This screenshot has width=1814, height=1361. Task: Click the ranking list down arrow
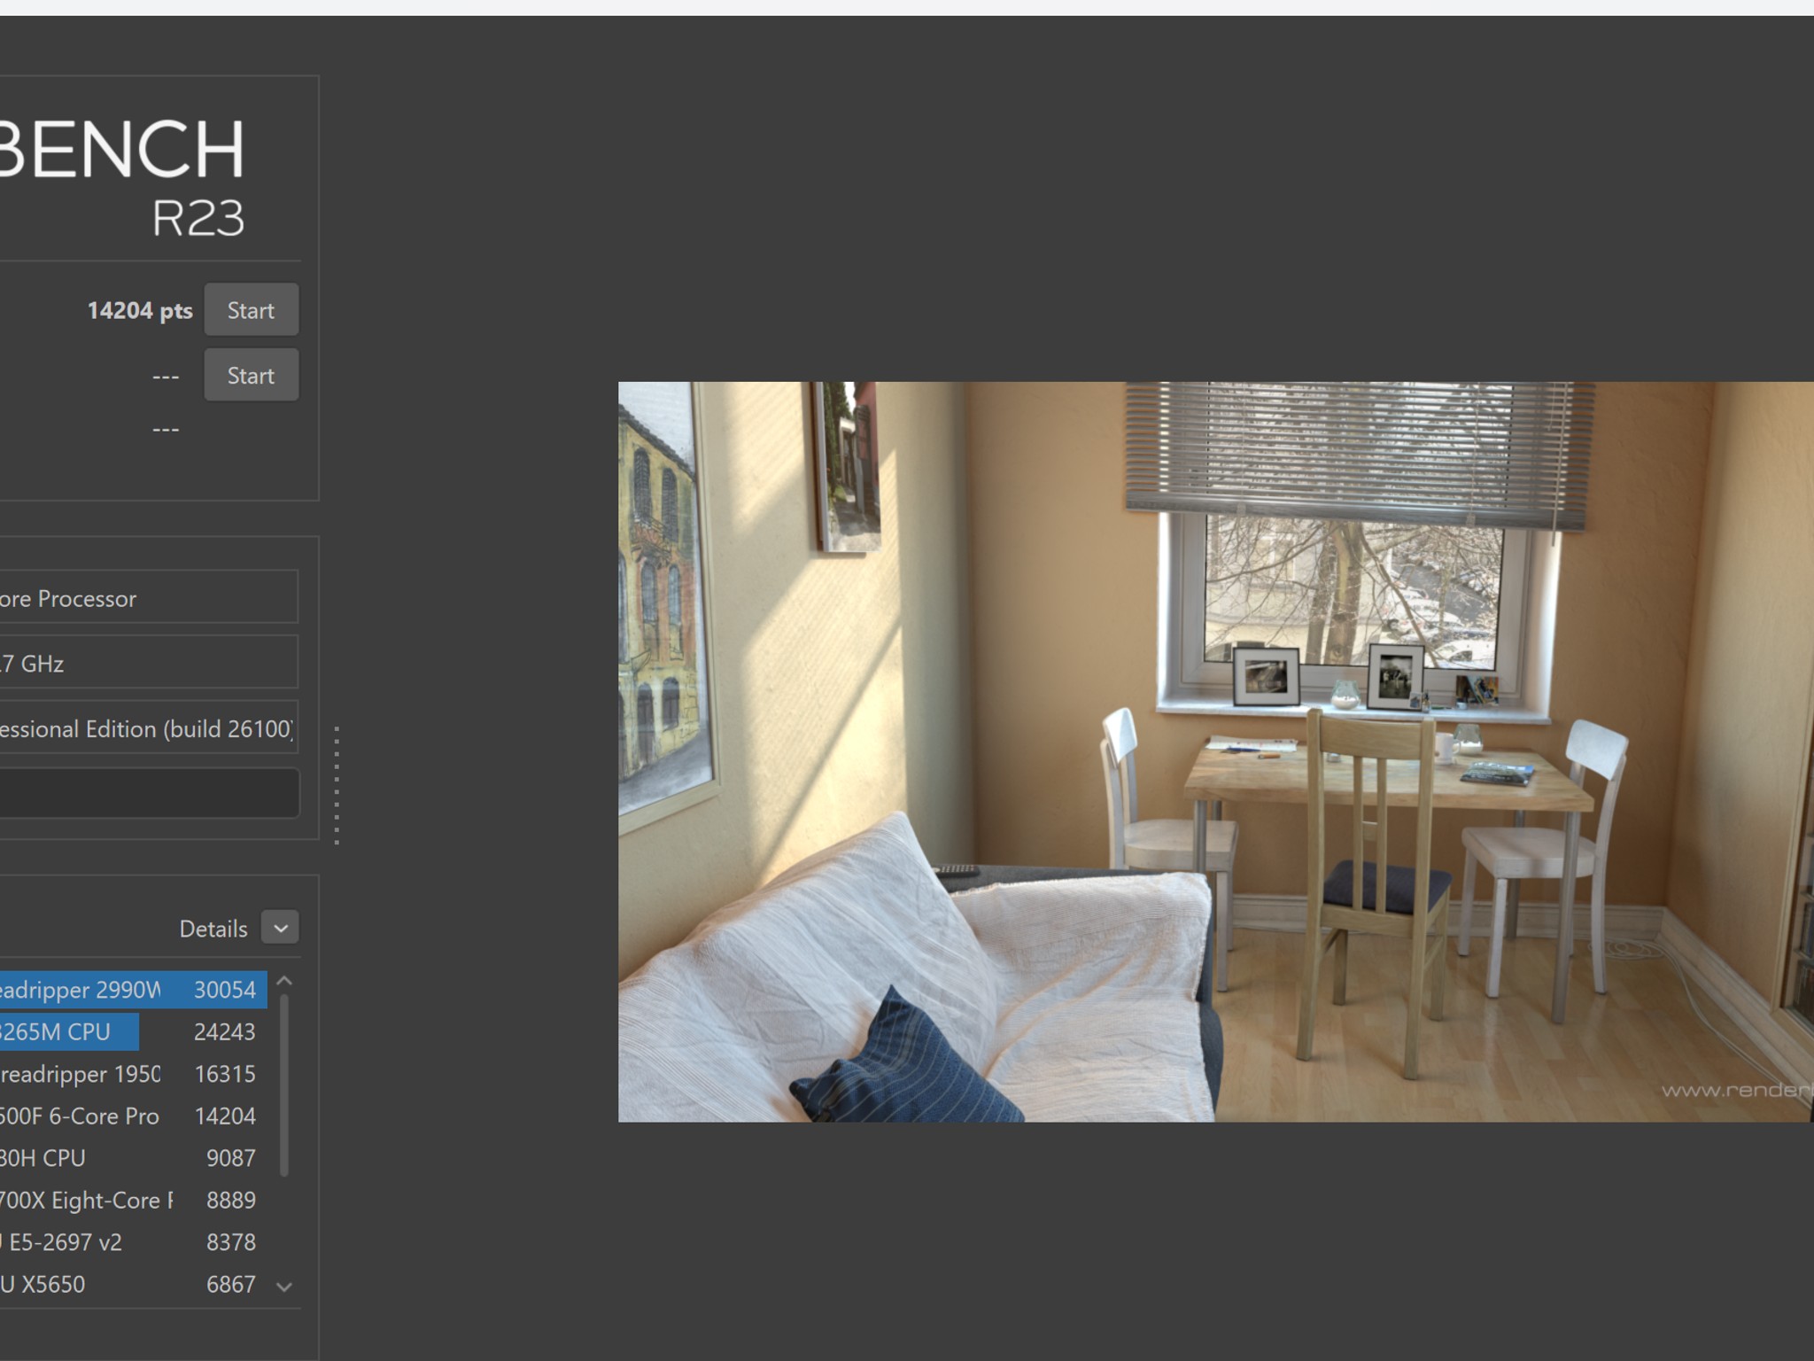pos(284,1286)
